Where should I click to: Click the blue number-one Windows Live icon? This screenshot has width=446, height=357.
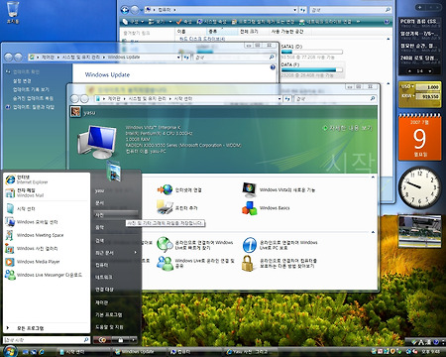coord(250,245)
